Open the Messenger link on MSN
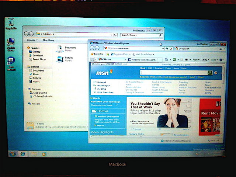Viewport: 236px width, 177px height. [x=104, y=86]
